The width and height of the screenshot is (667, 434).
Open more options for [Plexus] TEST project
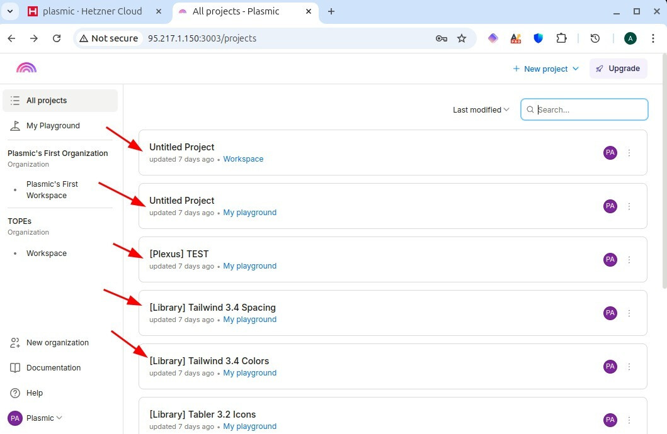click(629, 260)
